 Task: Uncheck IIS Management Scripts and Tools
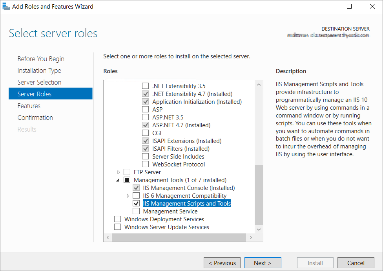[136, 204]
